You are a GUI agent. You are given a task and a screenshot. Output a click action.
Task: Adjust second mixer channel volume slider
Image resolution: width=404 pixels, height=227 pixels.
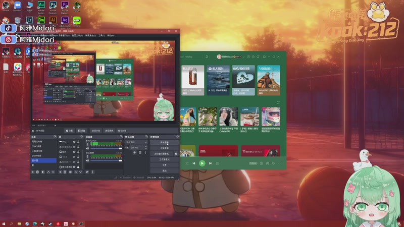tap(106, 160)
